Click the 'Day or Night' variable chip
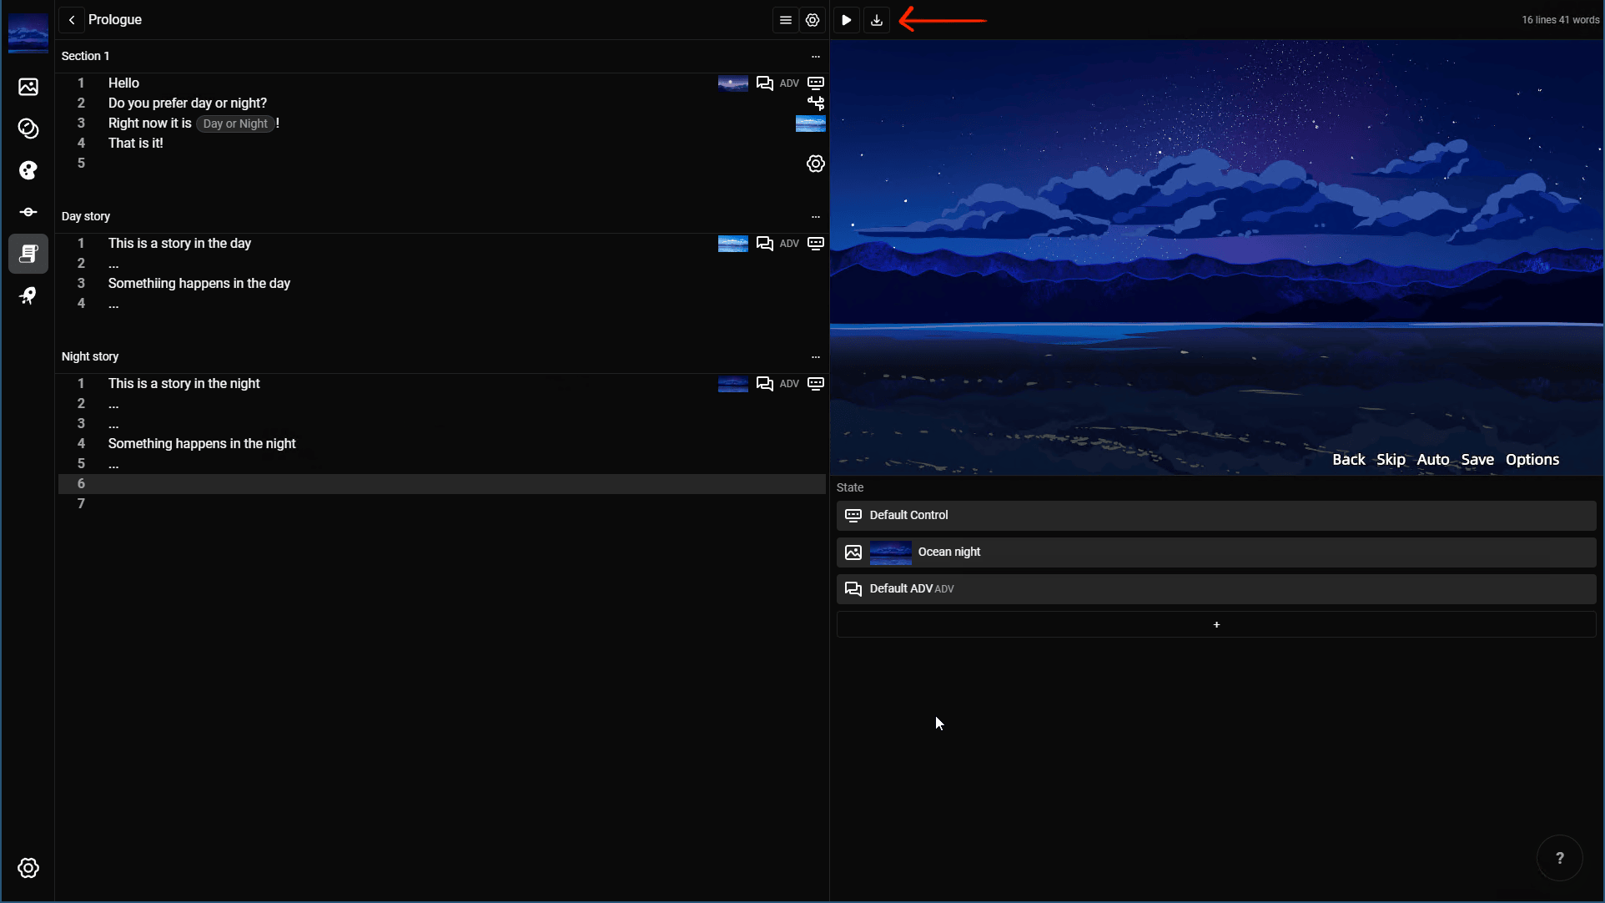1605x903 pixels. tap(235, 124)
